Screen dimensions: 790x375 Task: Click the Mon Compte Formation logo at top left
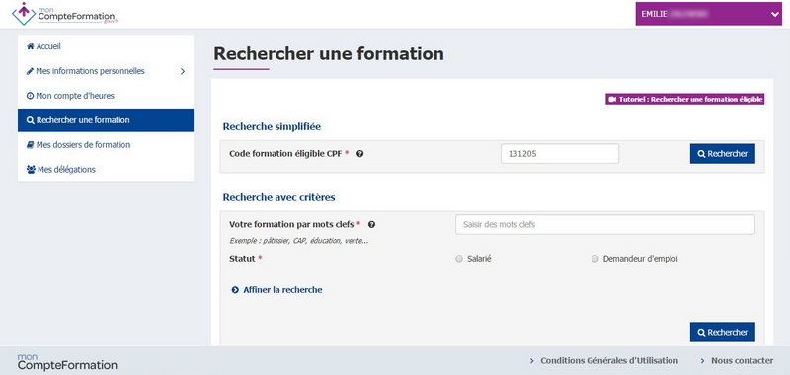[x=65, y=14]
